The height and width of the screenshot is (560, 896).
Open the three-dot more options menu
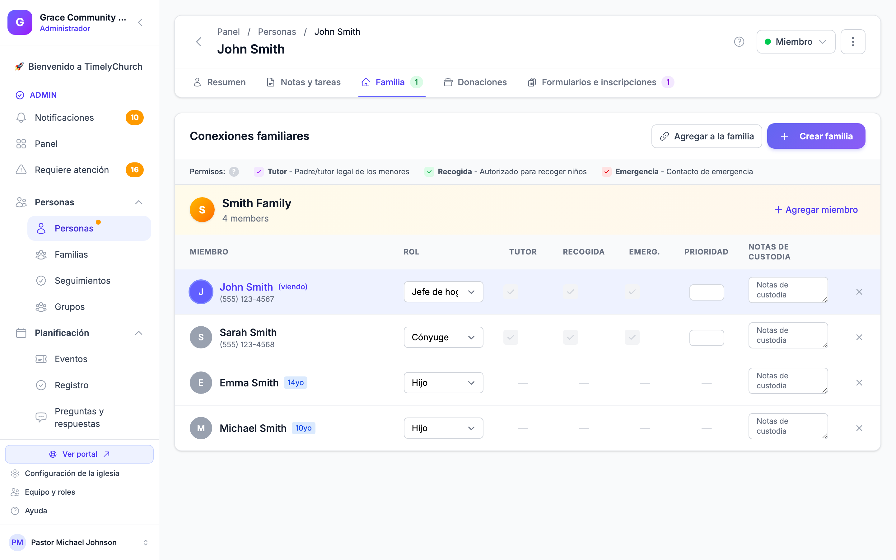pos(853,42)
